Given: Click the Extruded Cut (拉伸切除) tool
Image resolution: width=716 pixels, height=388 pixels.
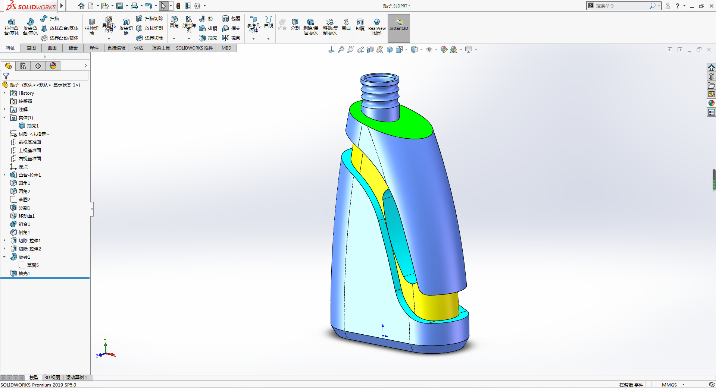Looking at the screenshot, I should 91,27.
